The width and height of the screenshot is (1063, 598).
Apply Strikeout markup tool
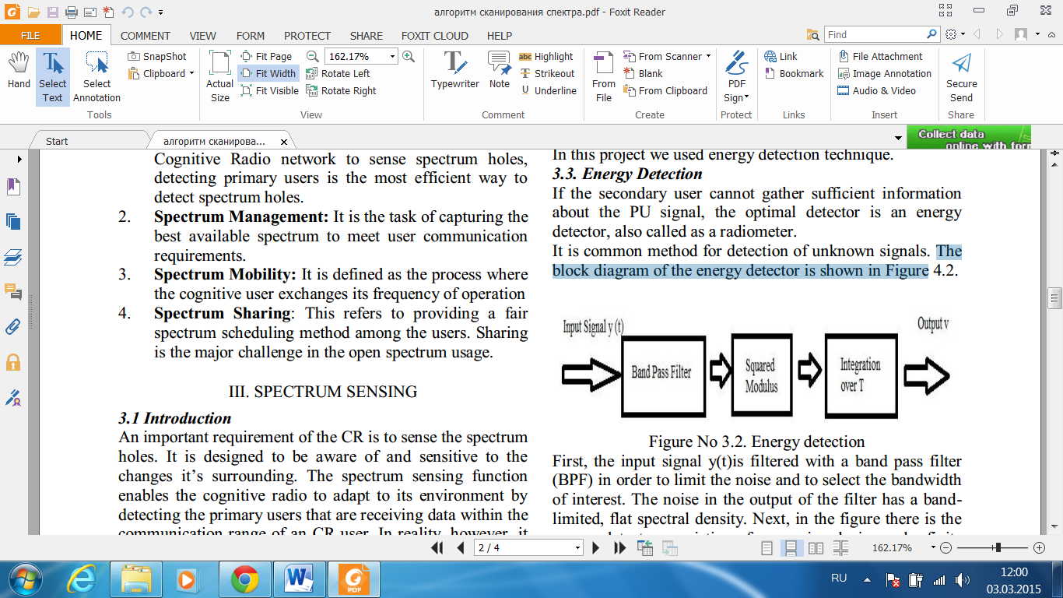coord(546,73)
